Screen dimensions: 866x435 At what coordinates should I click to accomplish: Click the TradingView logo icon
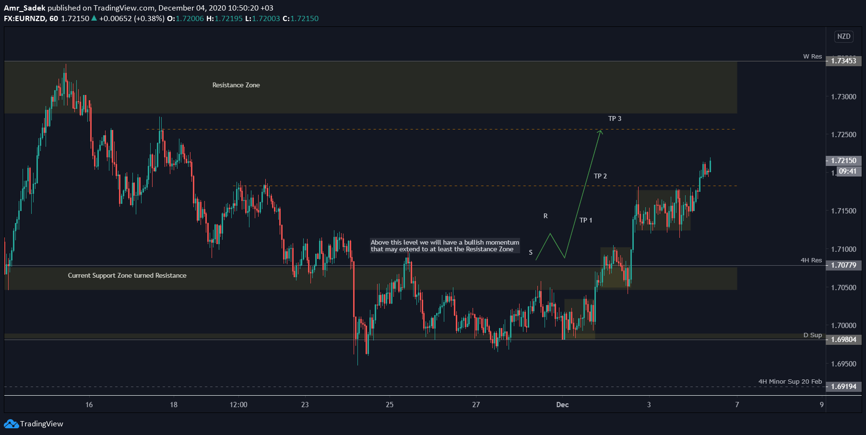[11, 424]
